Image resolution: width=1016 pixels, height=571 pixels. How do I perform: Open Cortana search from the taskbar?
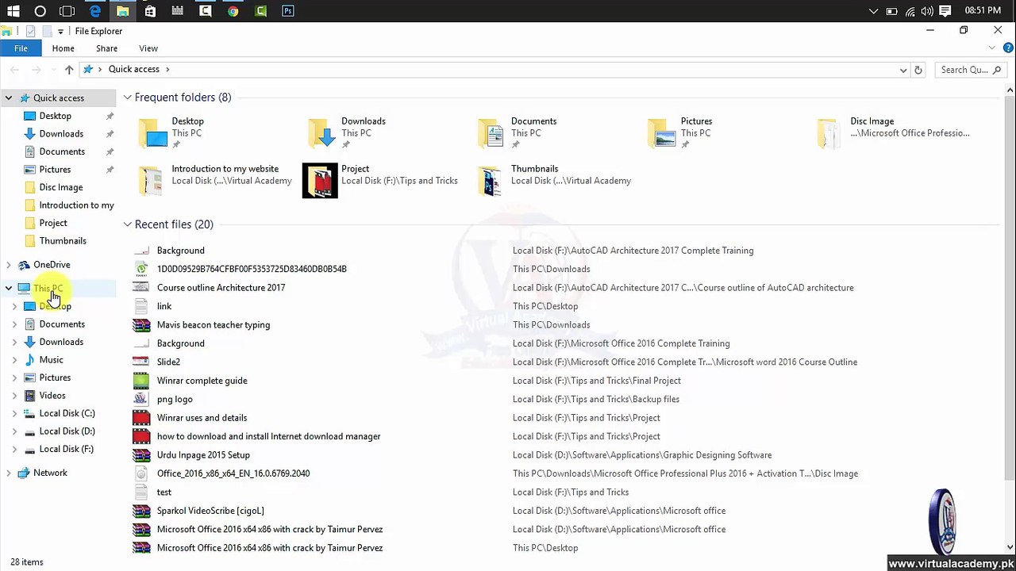[40, 11]
